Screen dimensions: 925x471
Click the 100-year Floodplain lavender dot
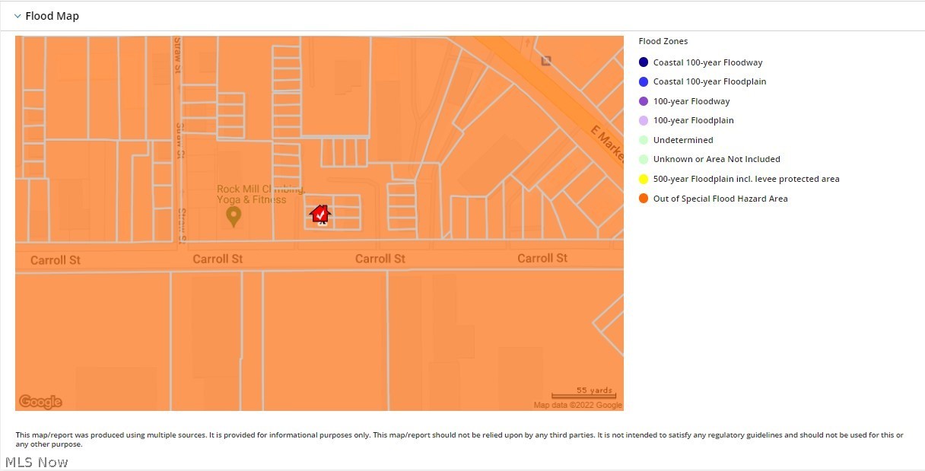tap(644, 121)
